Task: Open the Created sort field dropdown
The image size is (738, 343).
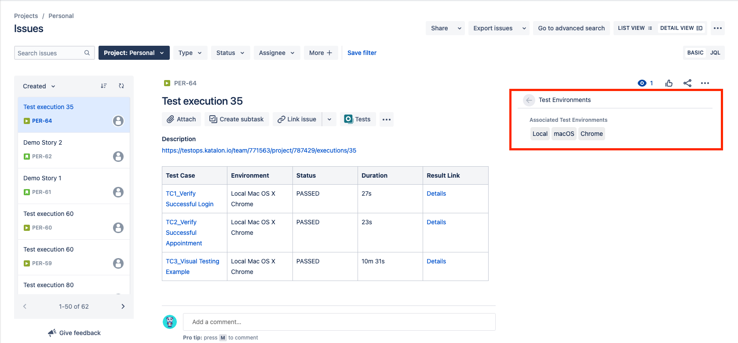Action: coord(39,86)
